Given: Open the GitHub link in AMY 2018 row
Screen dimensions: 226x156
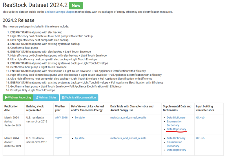Looking at the screenshot, I should 200,118.
